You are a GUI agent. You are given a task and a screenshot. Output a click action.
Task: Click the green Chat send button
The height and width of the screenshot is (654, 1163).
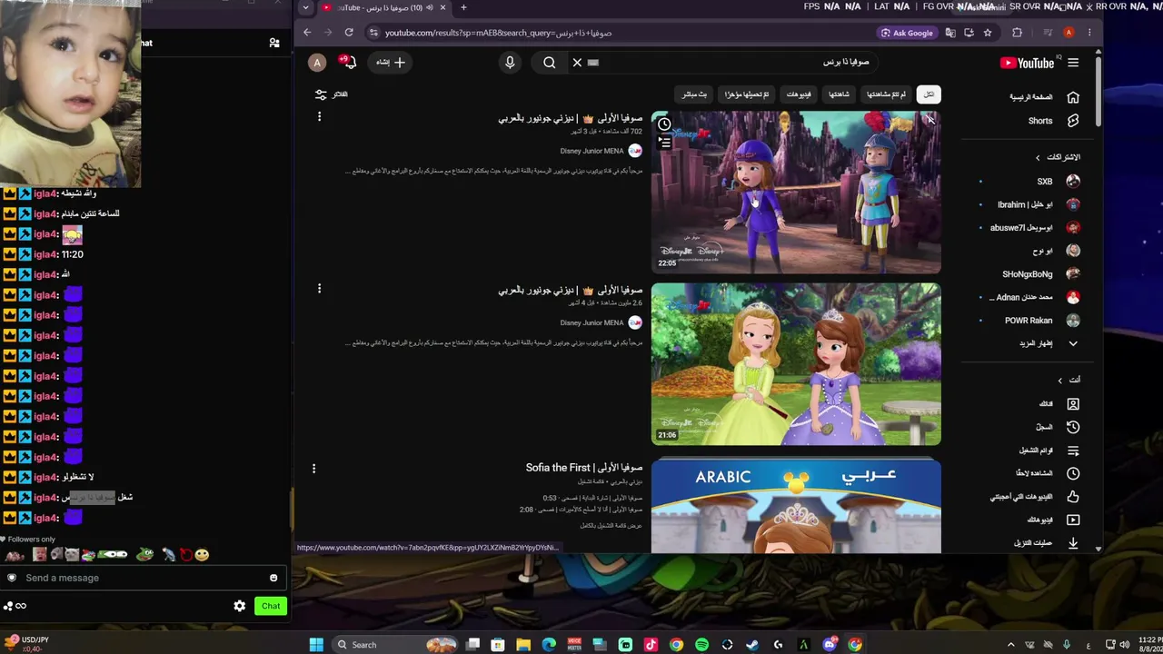click(x=271, y=606)
